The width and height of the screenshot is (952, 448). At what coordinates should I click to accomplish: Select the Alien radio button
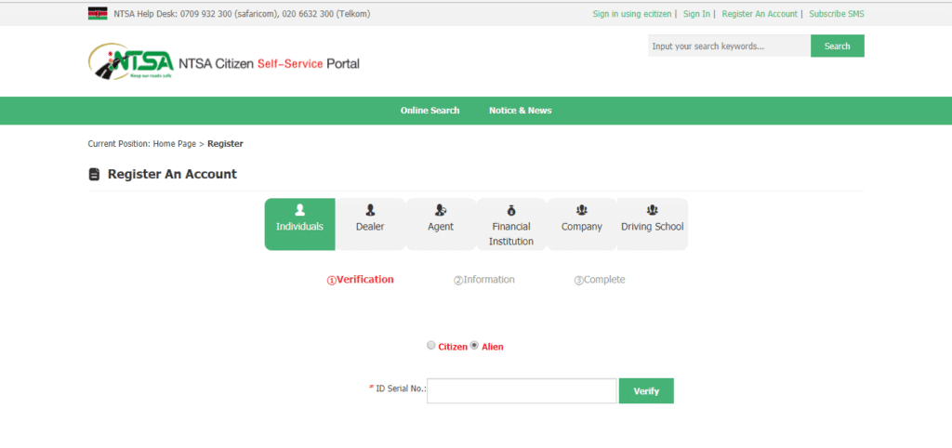(474, 345)
